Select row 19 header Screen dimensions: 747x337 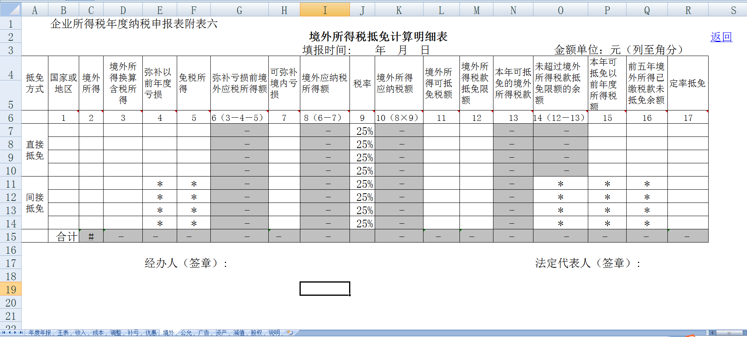11,289
